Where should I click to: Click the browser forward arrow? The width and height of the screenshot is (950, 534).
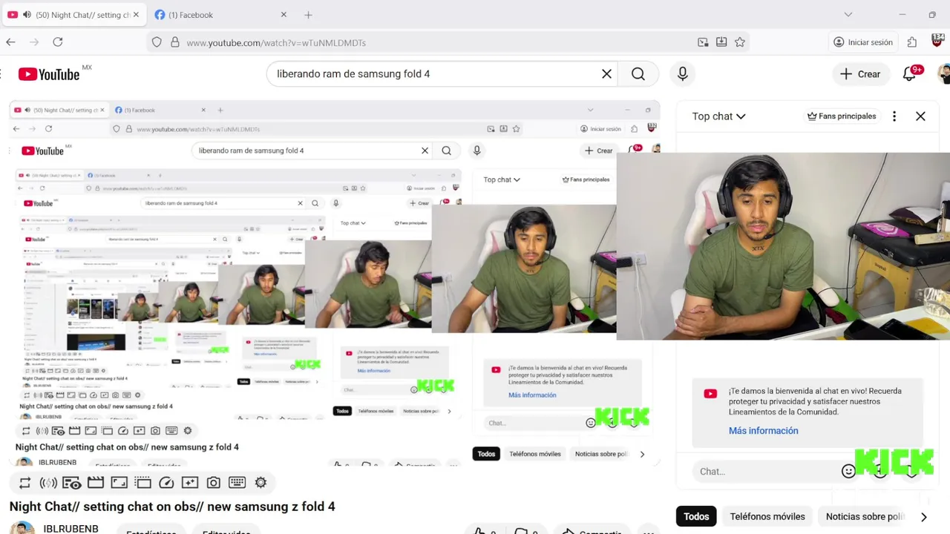[x=33, y=42]
